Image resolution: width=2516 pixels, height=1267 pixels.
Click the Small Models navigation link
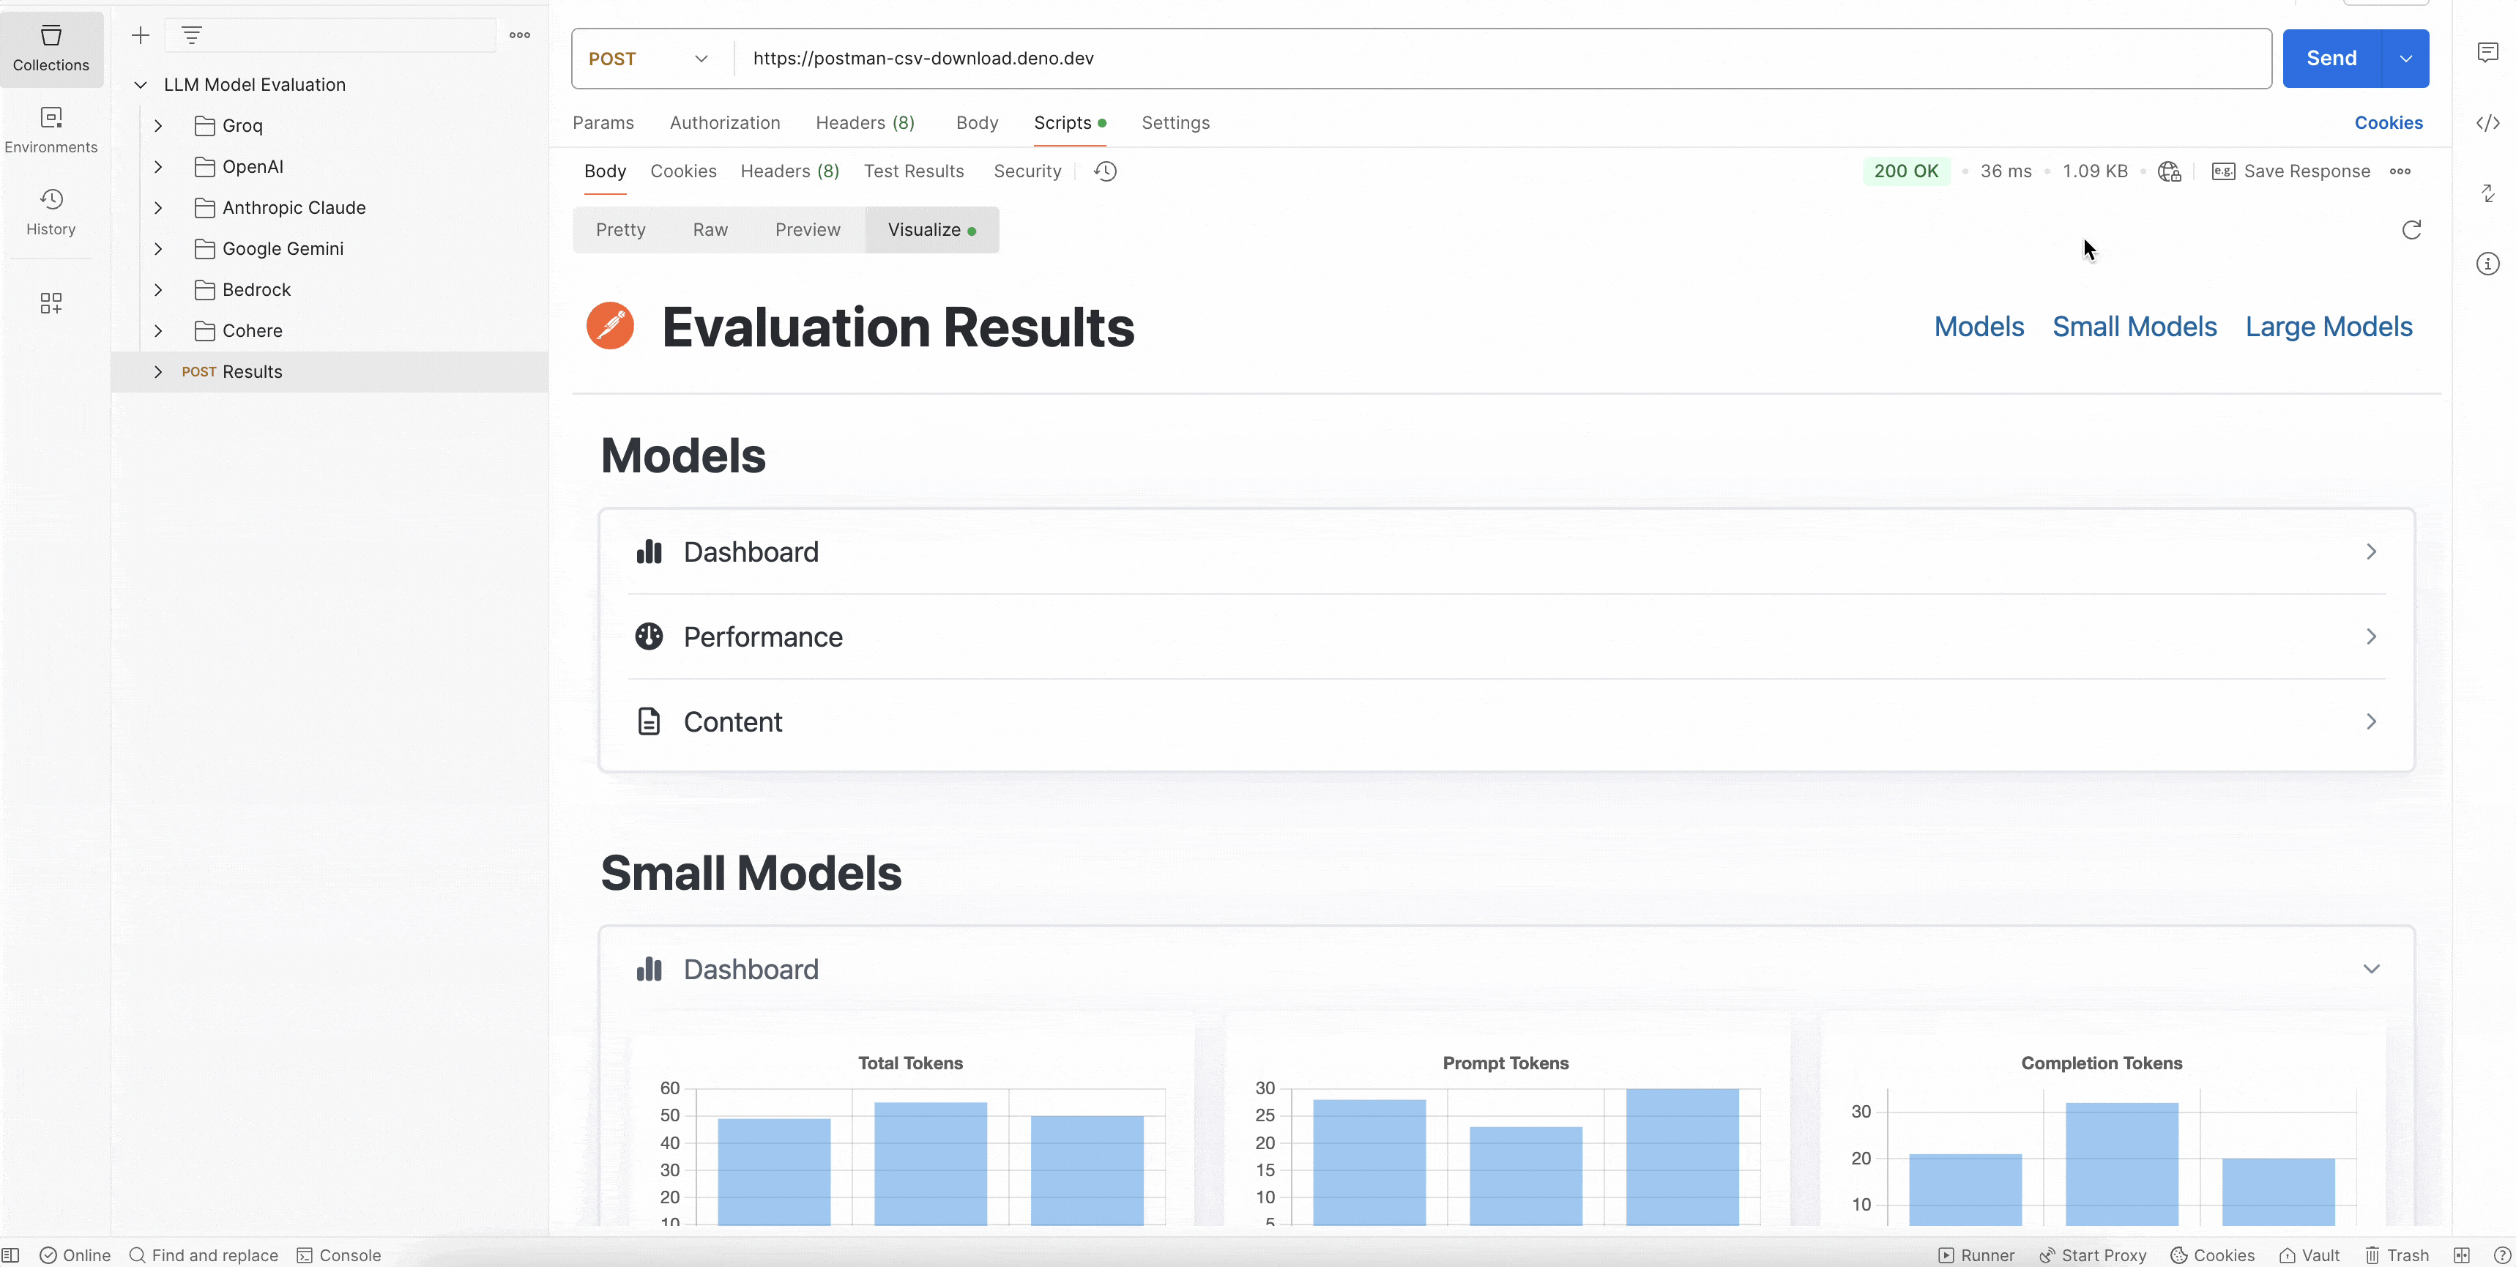2135,325
